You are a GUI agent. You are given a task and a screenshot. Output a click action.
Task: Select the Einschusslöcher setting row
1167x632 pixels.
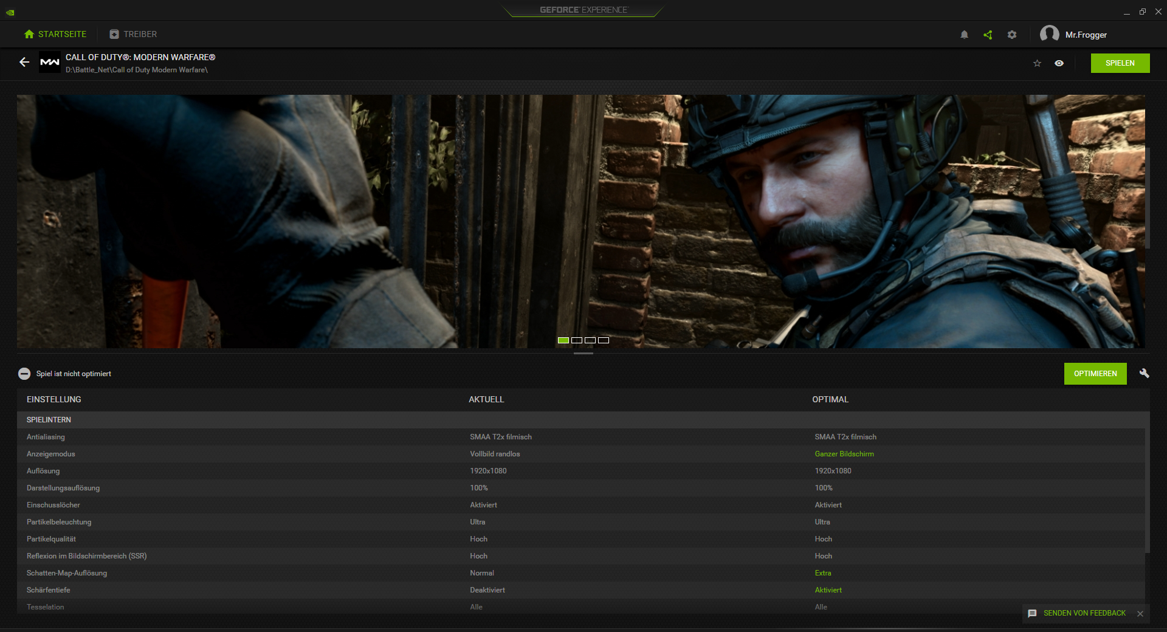(x=581, y=505)
